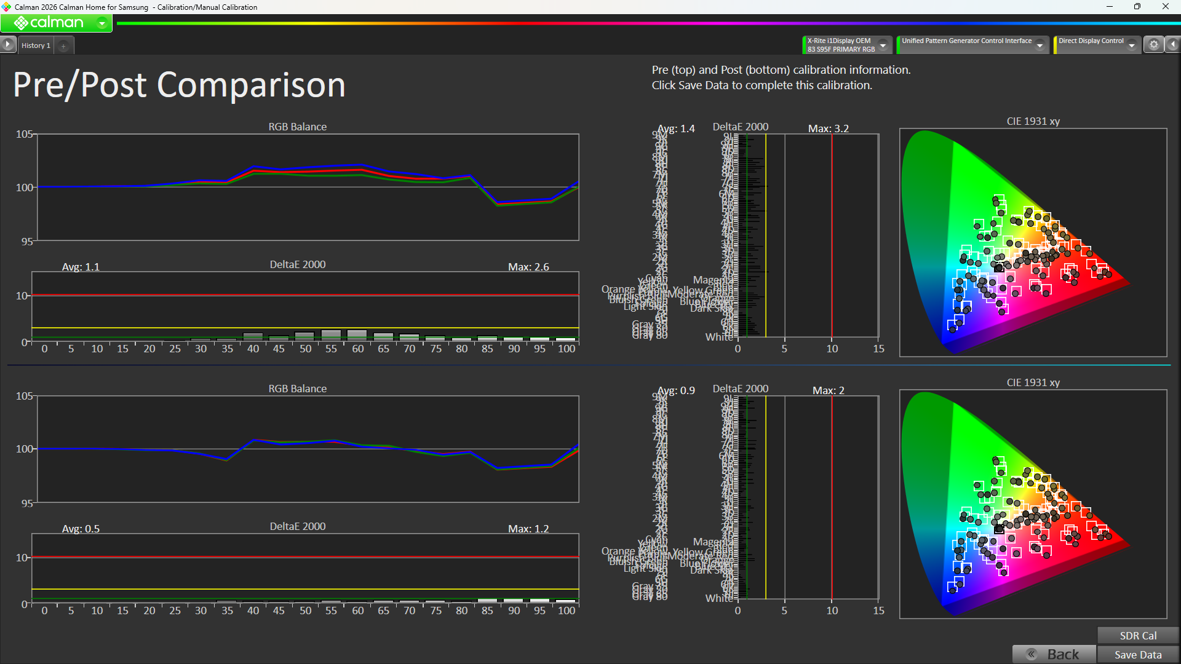This screenshot has height=664, width=1181.
Task: Click the rainbow spectrum progress bar
Action: 648,23
